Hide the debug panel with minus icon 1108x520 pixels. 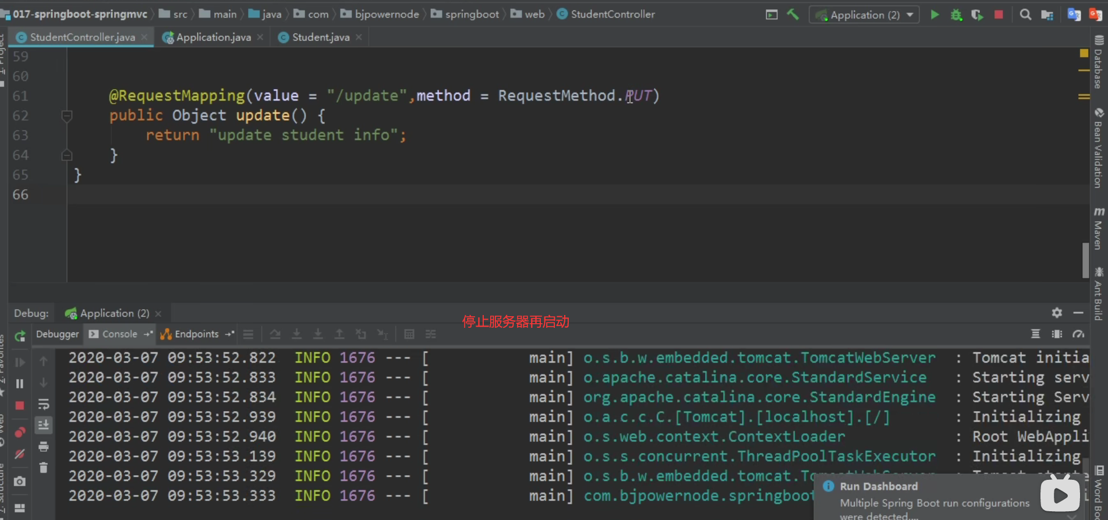(1078, 313)
